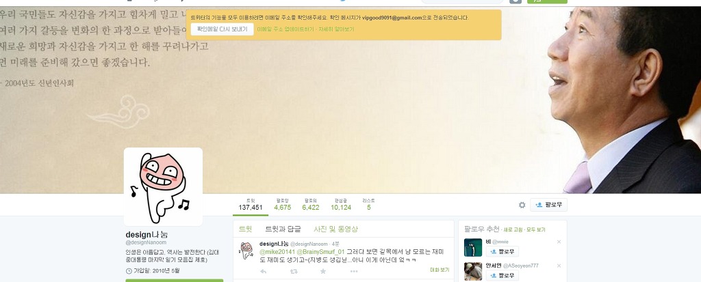Open the tweet's more options dots
Screen dimensions: 701x282
click(x=354, y=271)
